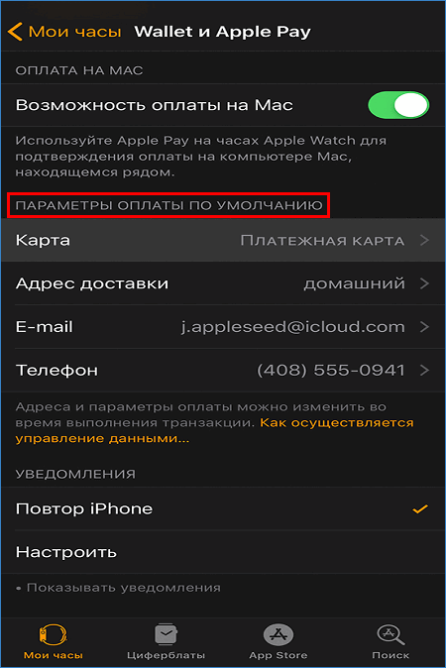Expand the Карта row chevron
Image resolution: width=446 pixels, height=668 pixels.
coord(424,240)
